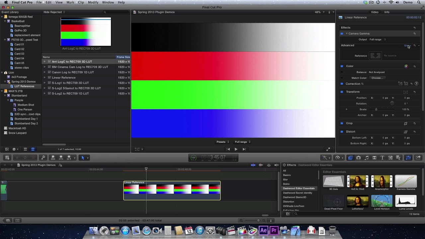Open the Modify menu

click(x=93, y=2)
